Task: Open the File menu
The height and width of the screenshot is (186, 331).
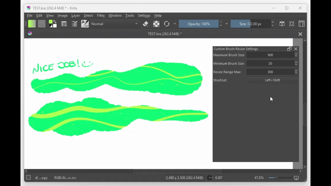Action: [29, 16]
